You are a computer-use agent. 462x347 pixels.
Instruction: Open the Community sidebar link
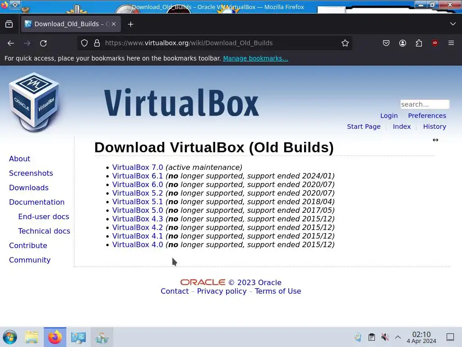pyautogui.click(x=29, y=260)
